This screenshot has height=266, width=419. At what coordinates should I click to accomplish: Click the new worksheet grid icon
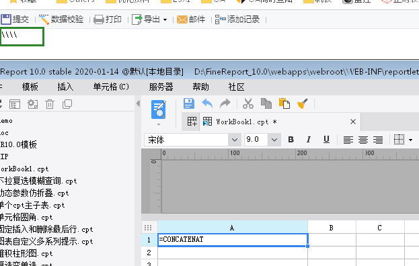click(192, 122)
